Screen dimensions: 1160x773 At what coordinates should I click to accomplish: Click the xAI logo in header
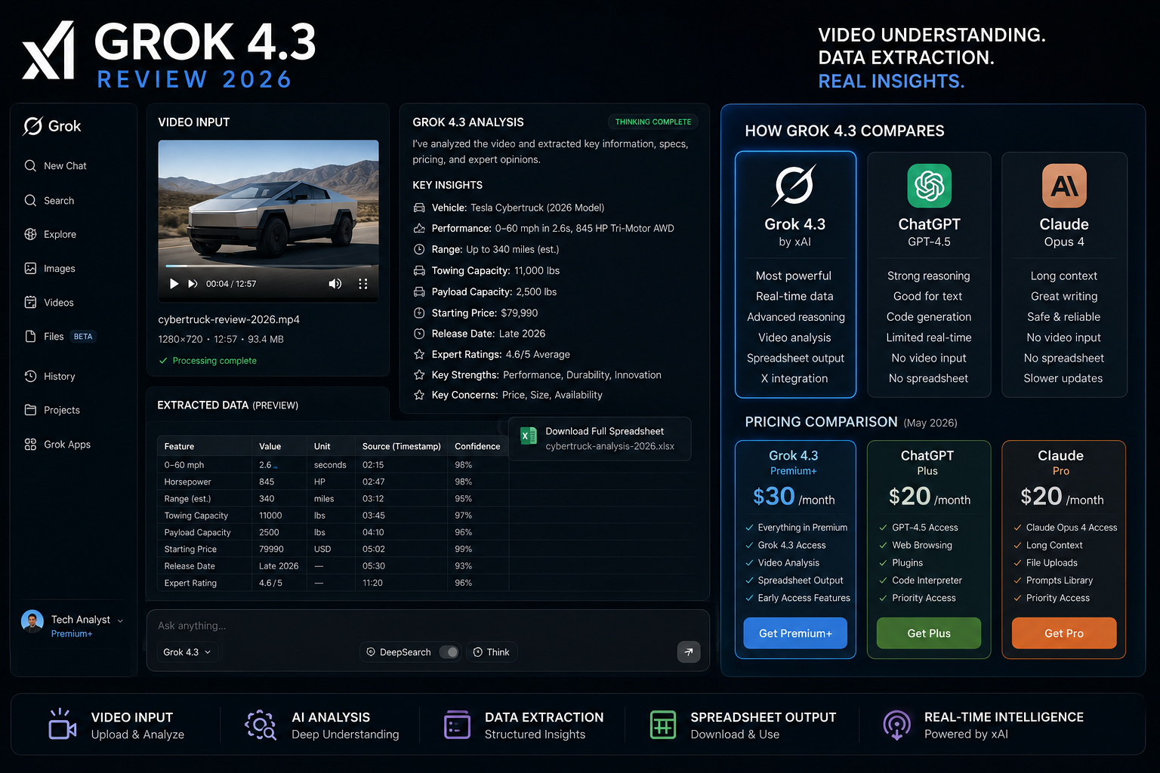48,51
